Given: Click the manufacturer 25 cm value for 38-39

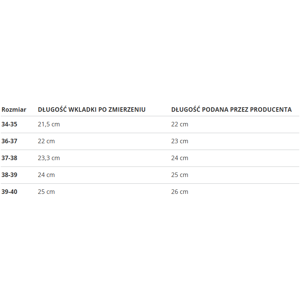Looking at the screenshot, I should point(180,175).
